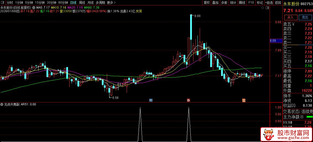
Task: Click the 换手 turnover 1.36% row
Action: point(298,96)
